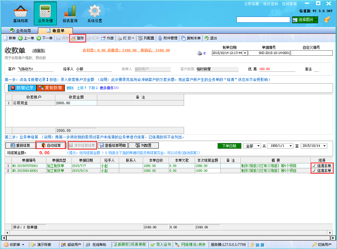Open the 系统设置 module icon

94,11
